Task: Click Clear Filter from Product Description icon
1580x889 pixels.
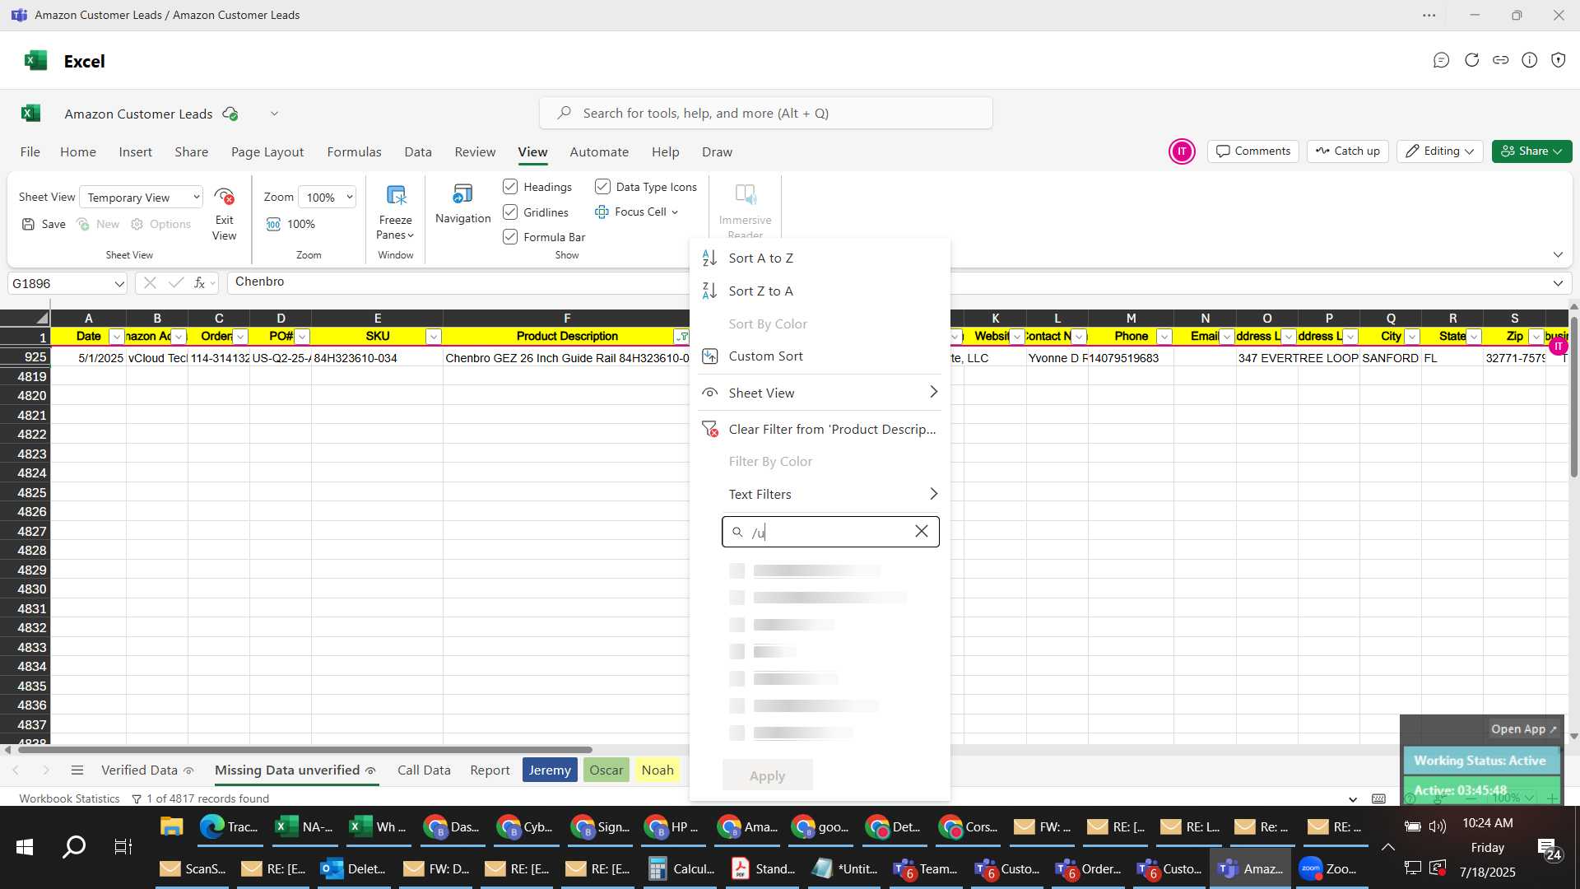Action: 709,429
